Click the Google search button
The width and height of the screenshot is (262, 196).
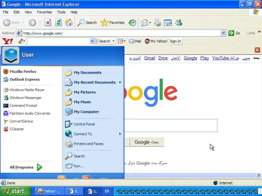146,142
